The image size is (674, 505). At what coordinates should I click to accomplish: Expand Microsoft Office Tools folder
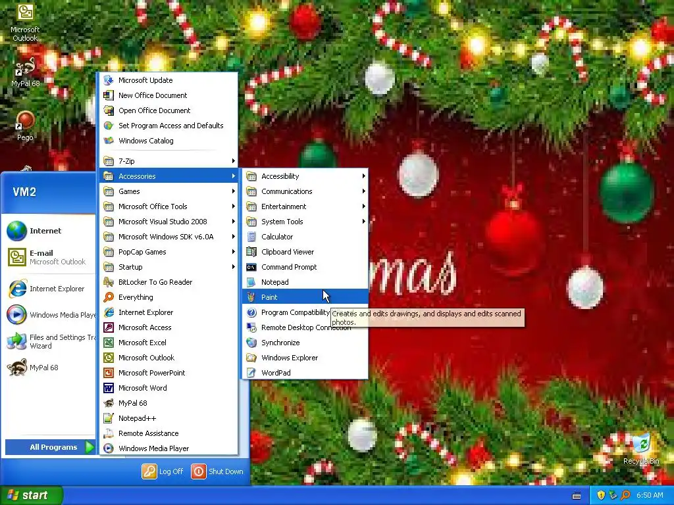coord(169,206)
